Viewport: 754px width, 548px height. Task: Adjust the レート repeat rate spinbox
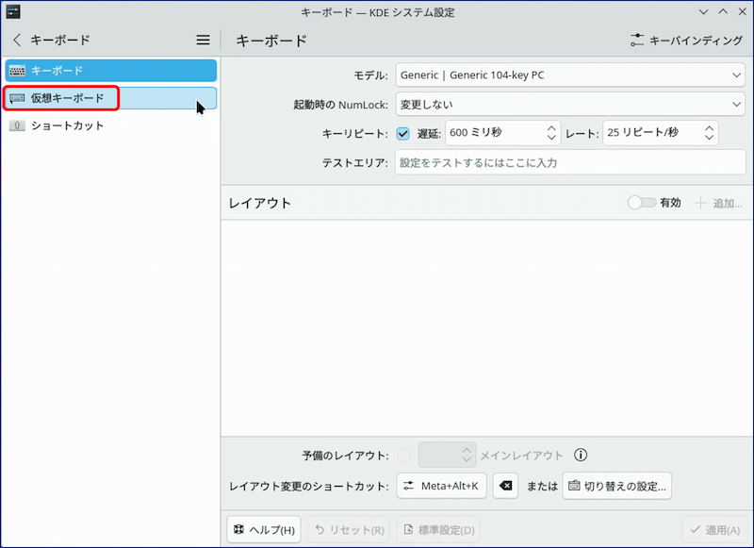(708, 133)
